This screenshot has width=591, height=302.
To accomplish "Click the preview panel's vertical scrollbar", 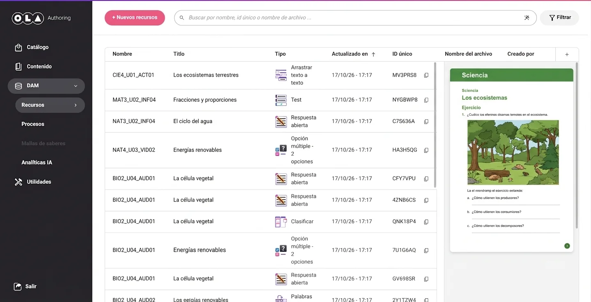I will point(577,145).
